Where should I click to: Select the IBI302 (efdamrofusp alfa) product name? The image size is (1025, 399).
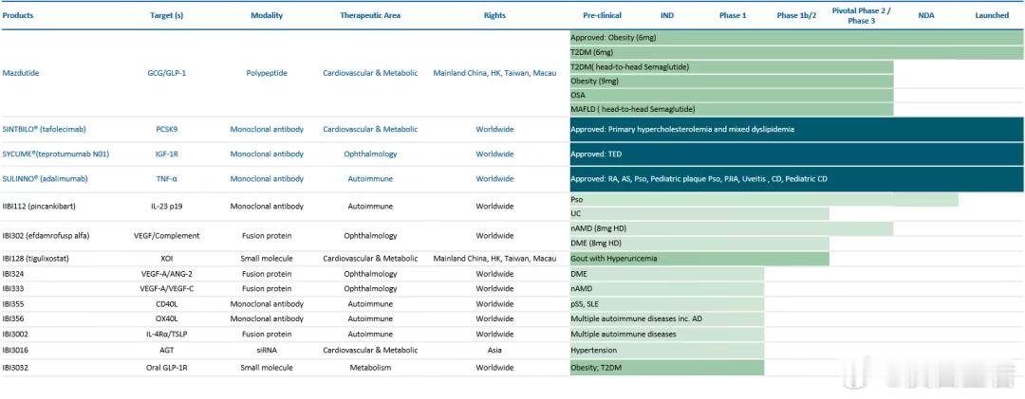pyautogui.click(x=45, y=235)
